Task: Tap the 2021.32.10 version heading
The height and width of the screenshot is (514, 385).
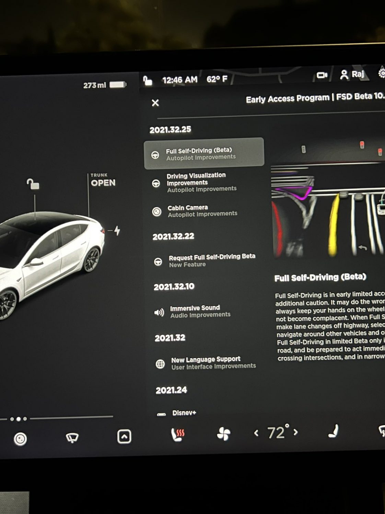Action: tap(174, 287)
